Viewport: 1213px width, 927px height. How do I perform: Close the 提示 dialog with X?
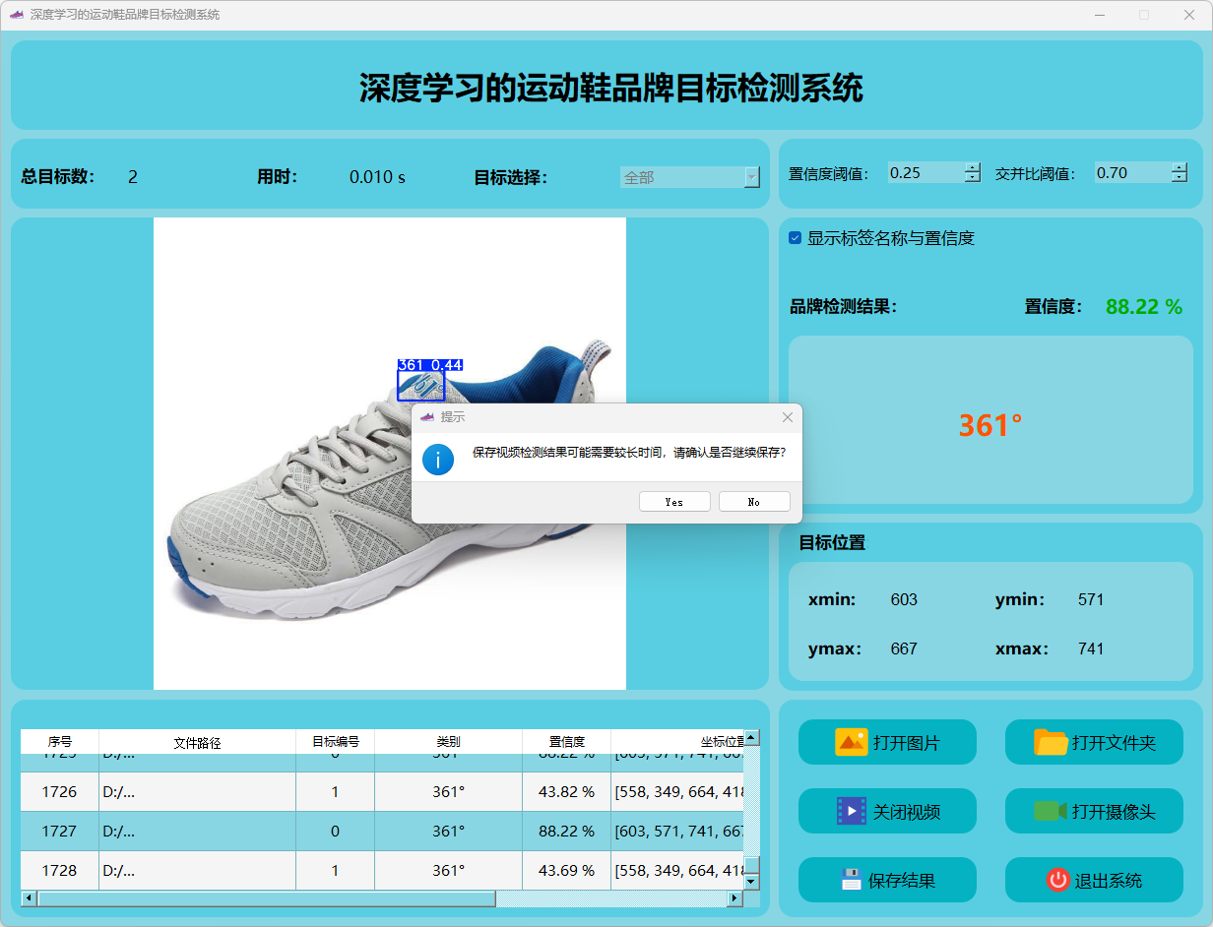(787, 417)
